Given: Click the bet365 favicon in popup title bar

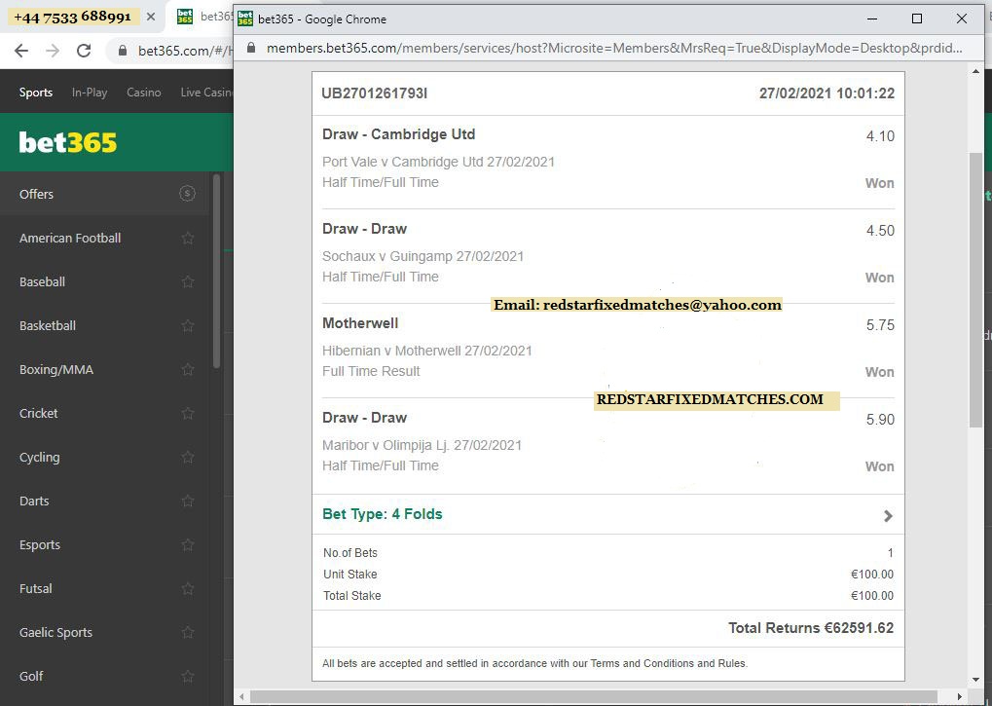Looking at the screenshot, I should (x=245, y=19).
